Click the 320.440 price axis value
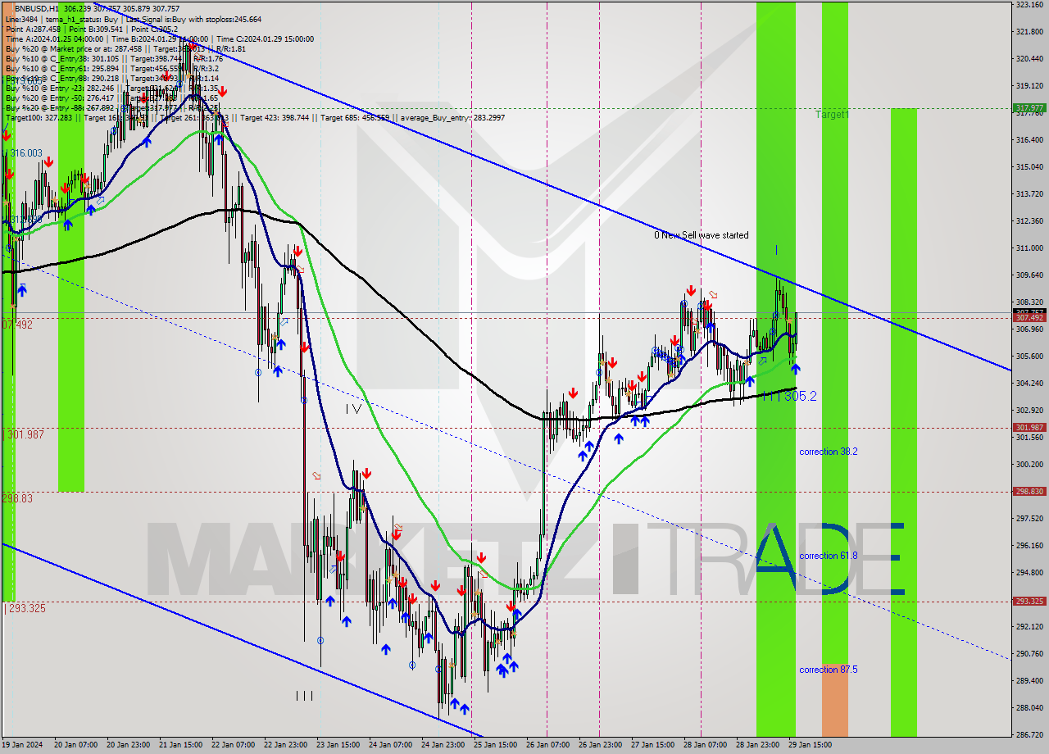The height and width of the screenshot is (754, 1049). coord(1029,59)
